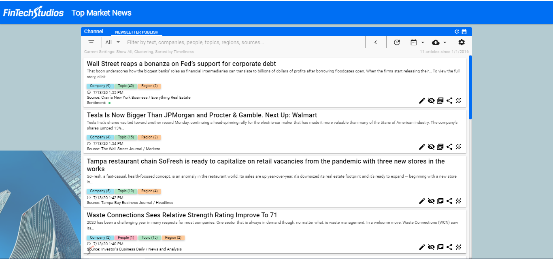Click the FinTechStudios logo
Viewport: 553px width, 259px height.
pyautogui.click(x=33, y=13)
